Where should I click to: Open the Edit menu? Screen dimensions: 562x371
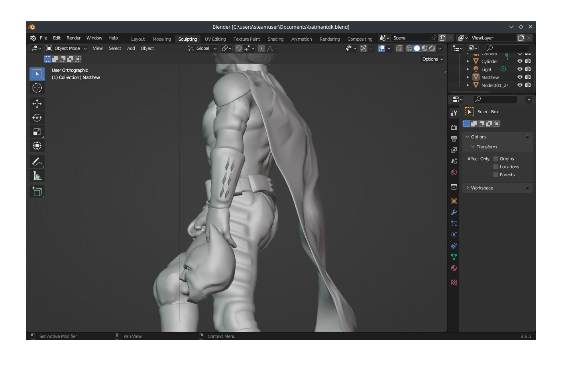(x=57, y=38)
